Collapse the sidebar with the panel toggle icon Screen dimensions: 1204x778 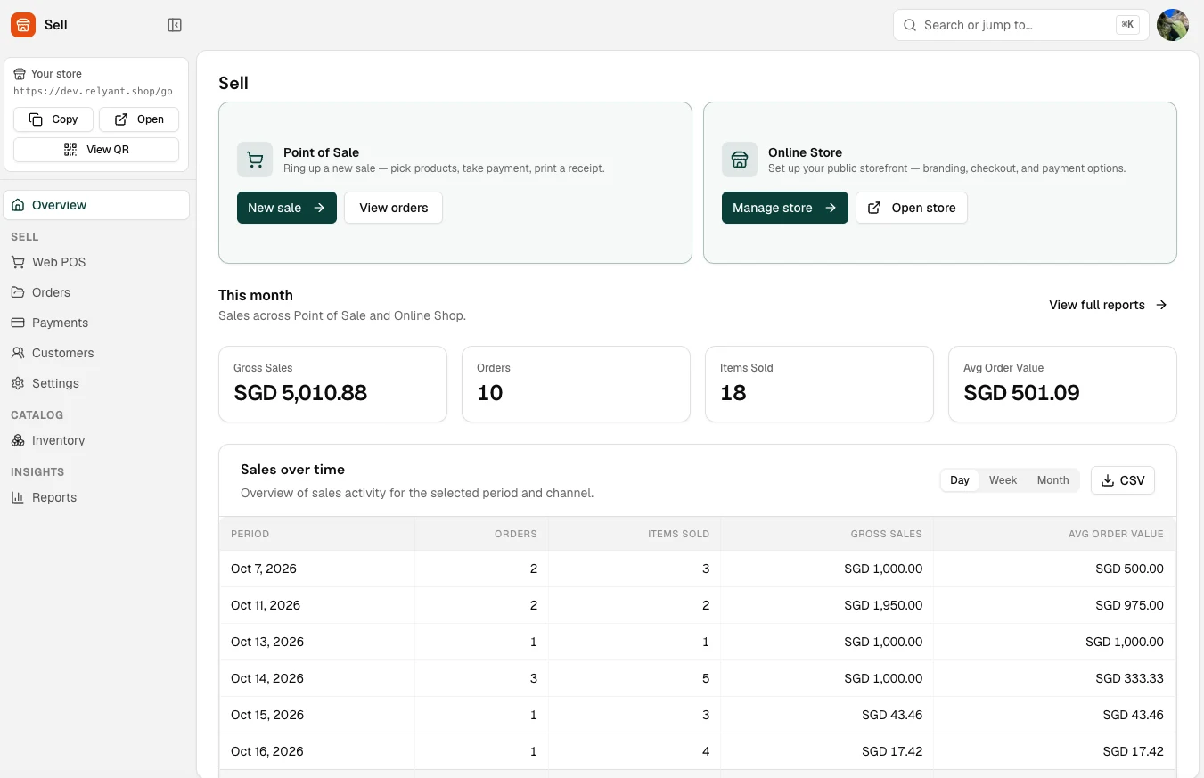coord(175,25)
